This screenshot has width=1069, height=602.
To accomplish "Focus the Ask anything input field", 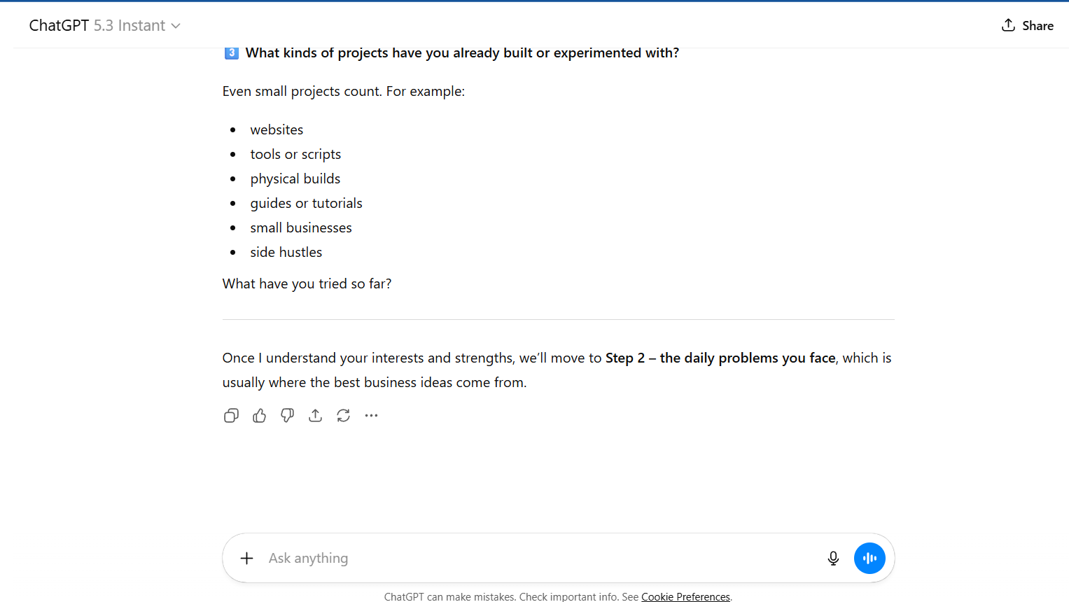I will click(532, 559).
